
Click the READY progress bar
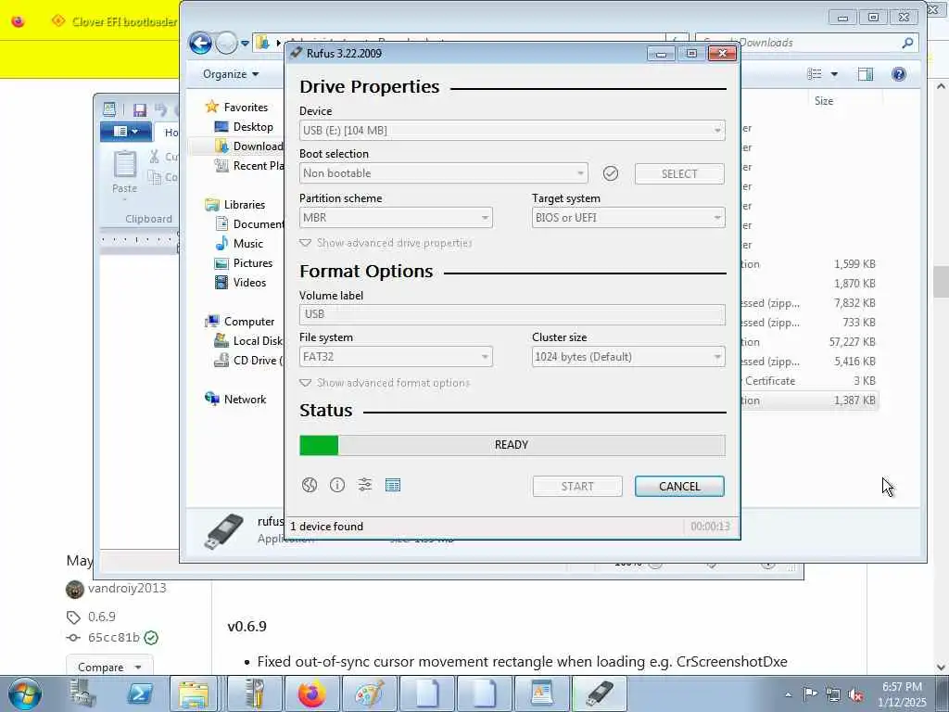tap(512, 445)
